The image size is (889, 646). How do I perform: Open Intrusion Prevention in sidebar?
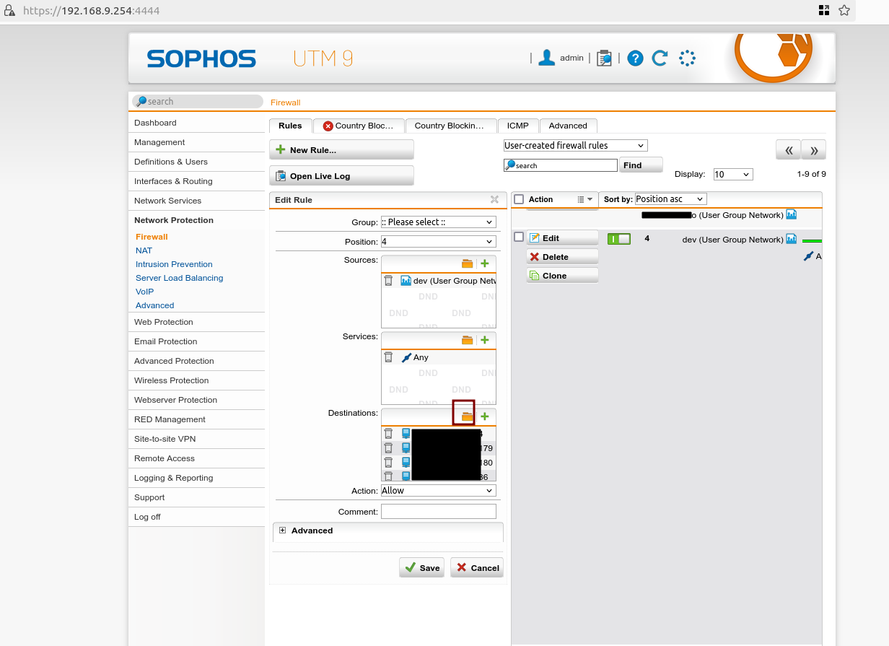click(174, 264)
